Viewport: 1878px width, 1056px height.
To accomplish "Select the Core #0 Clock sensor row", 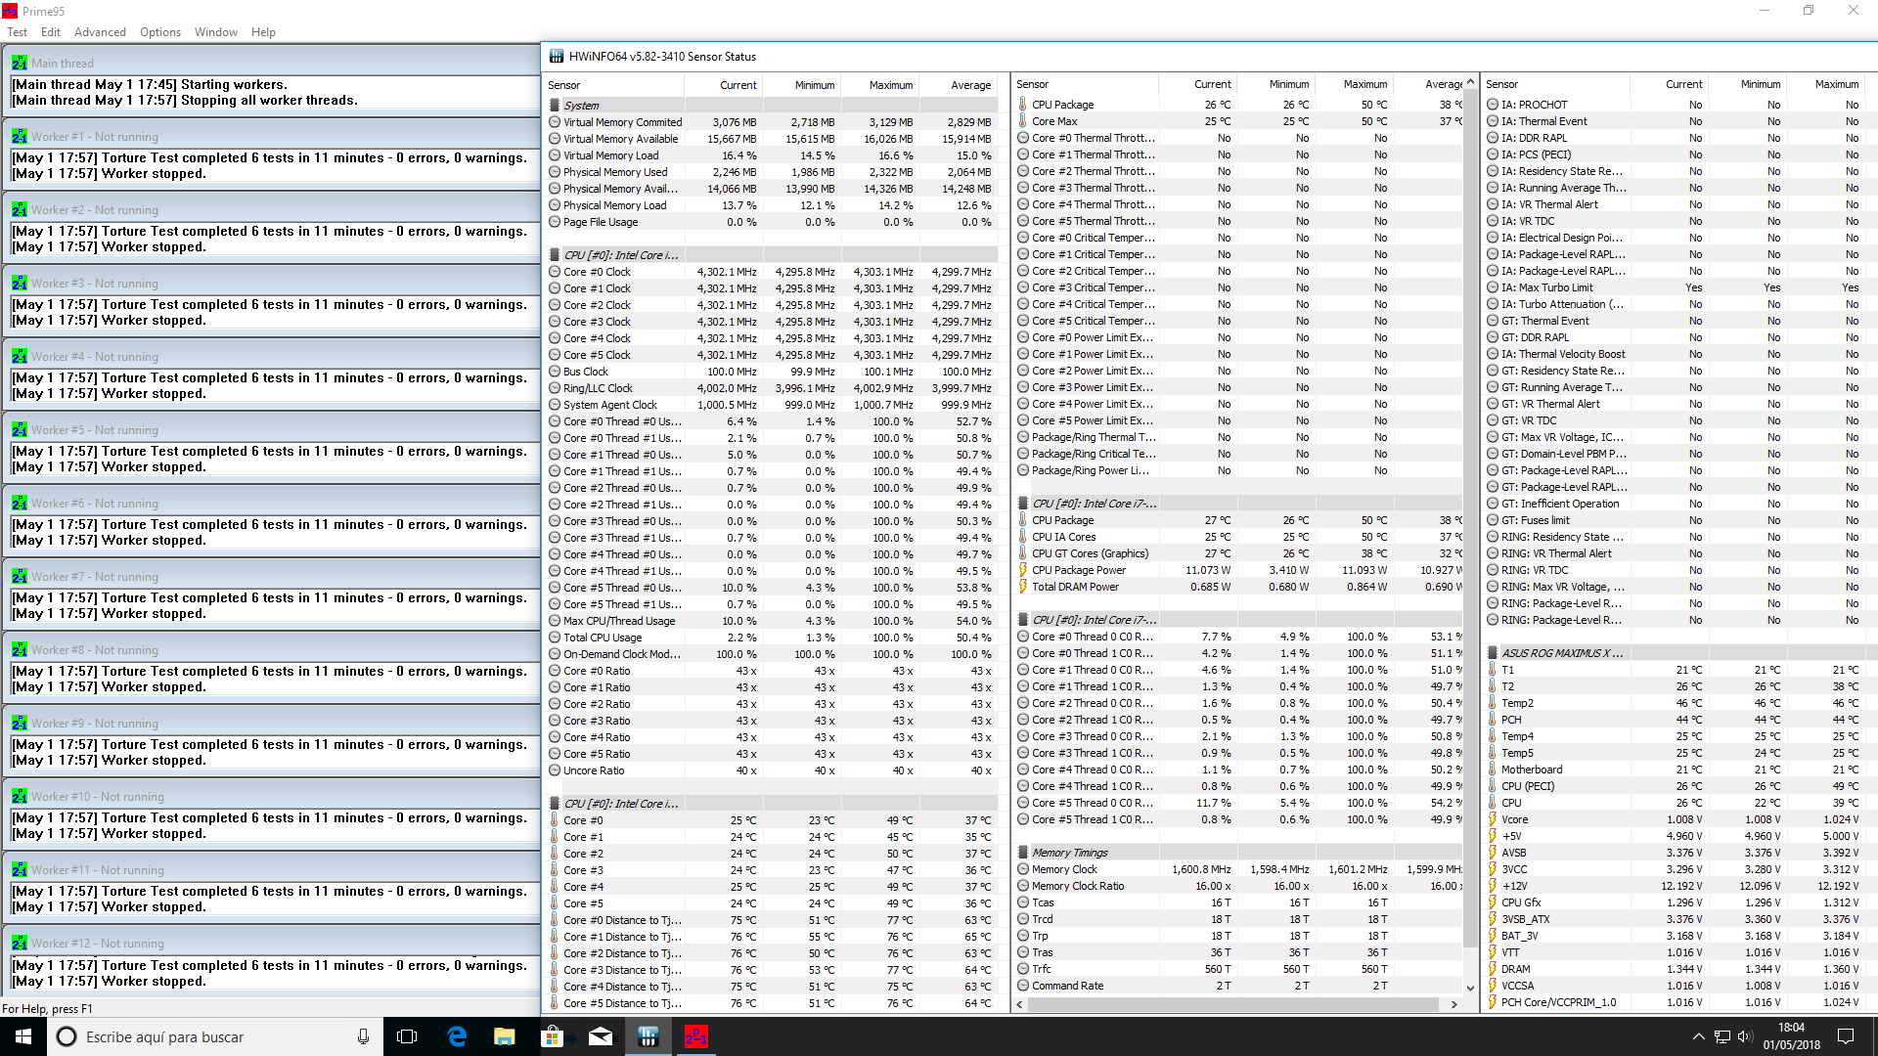I will (x=597, y=272).
